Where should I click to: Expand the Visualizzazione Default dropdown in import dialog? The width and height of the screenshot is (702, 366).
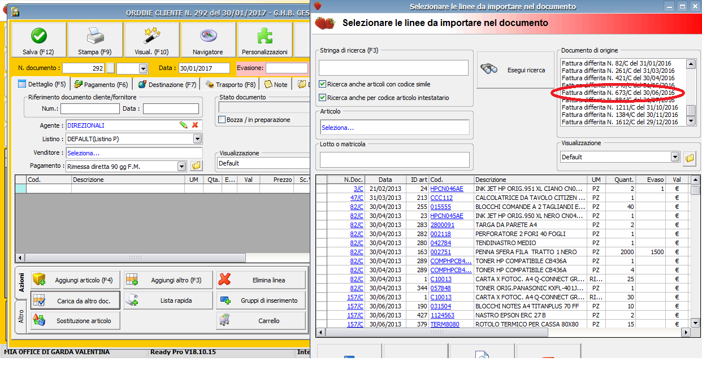pyautogui.click(x=675, y=157)
